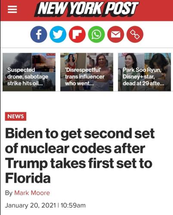Open Park Soo Ryun Disney+ star headline text
This screenshot has height=215, width=173.
tap(143, 77)
